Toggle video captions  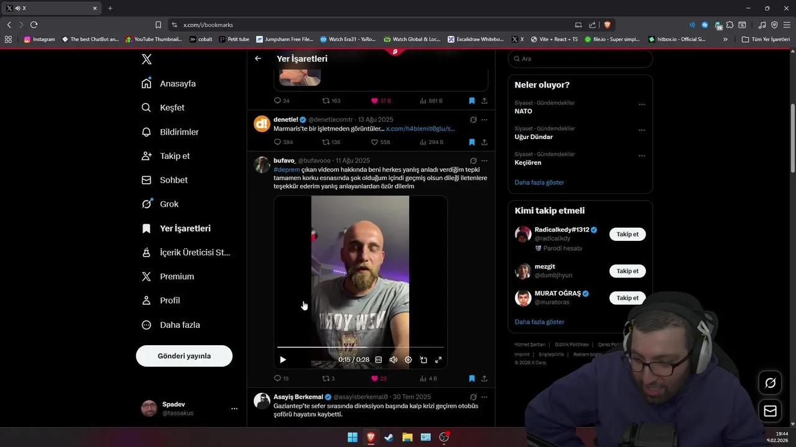(x=378, y=359)
